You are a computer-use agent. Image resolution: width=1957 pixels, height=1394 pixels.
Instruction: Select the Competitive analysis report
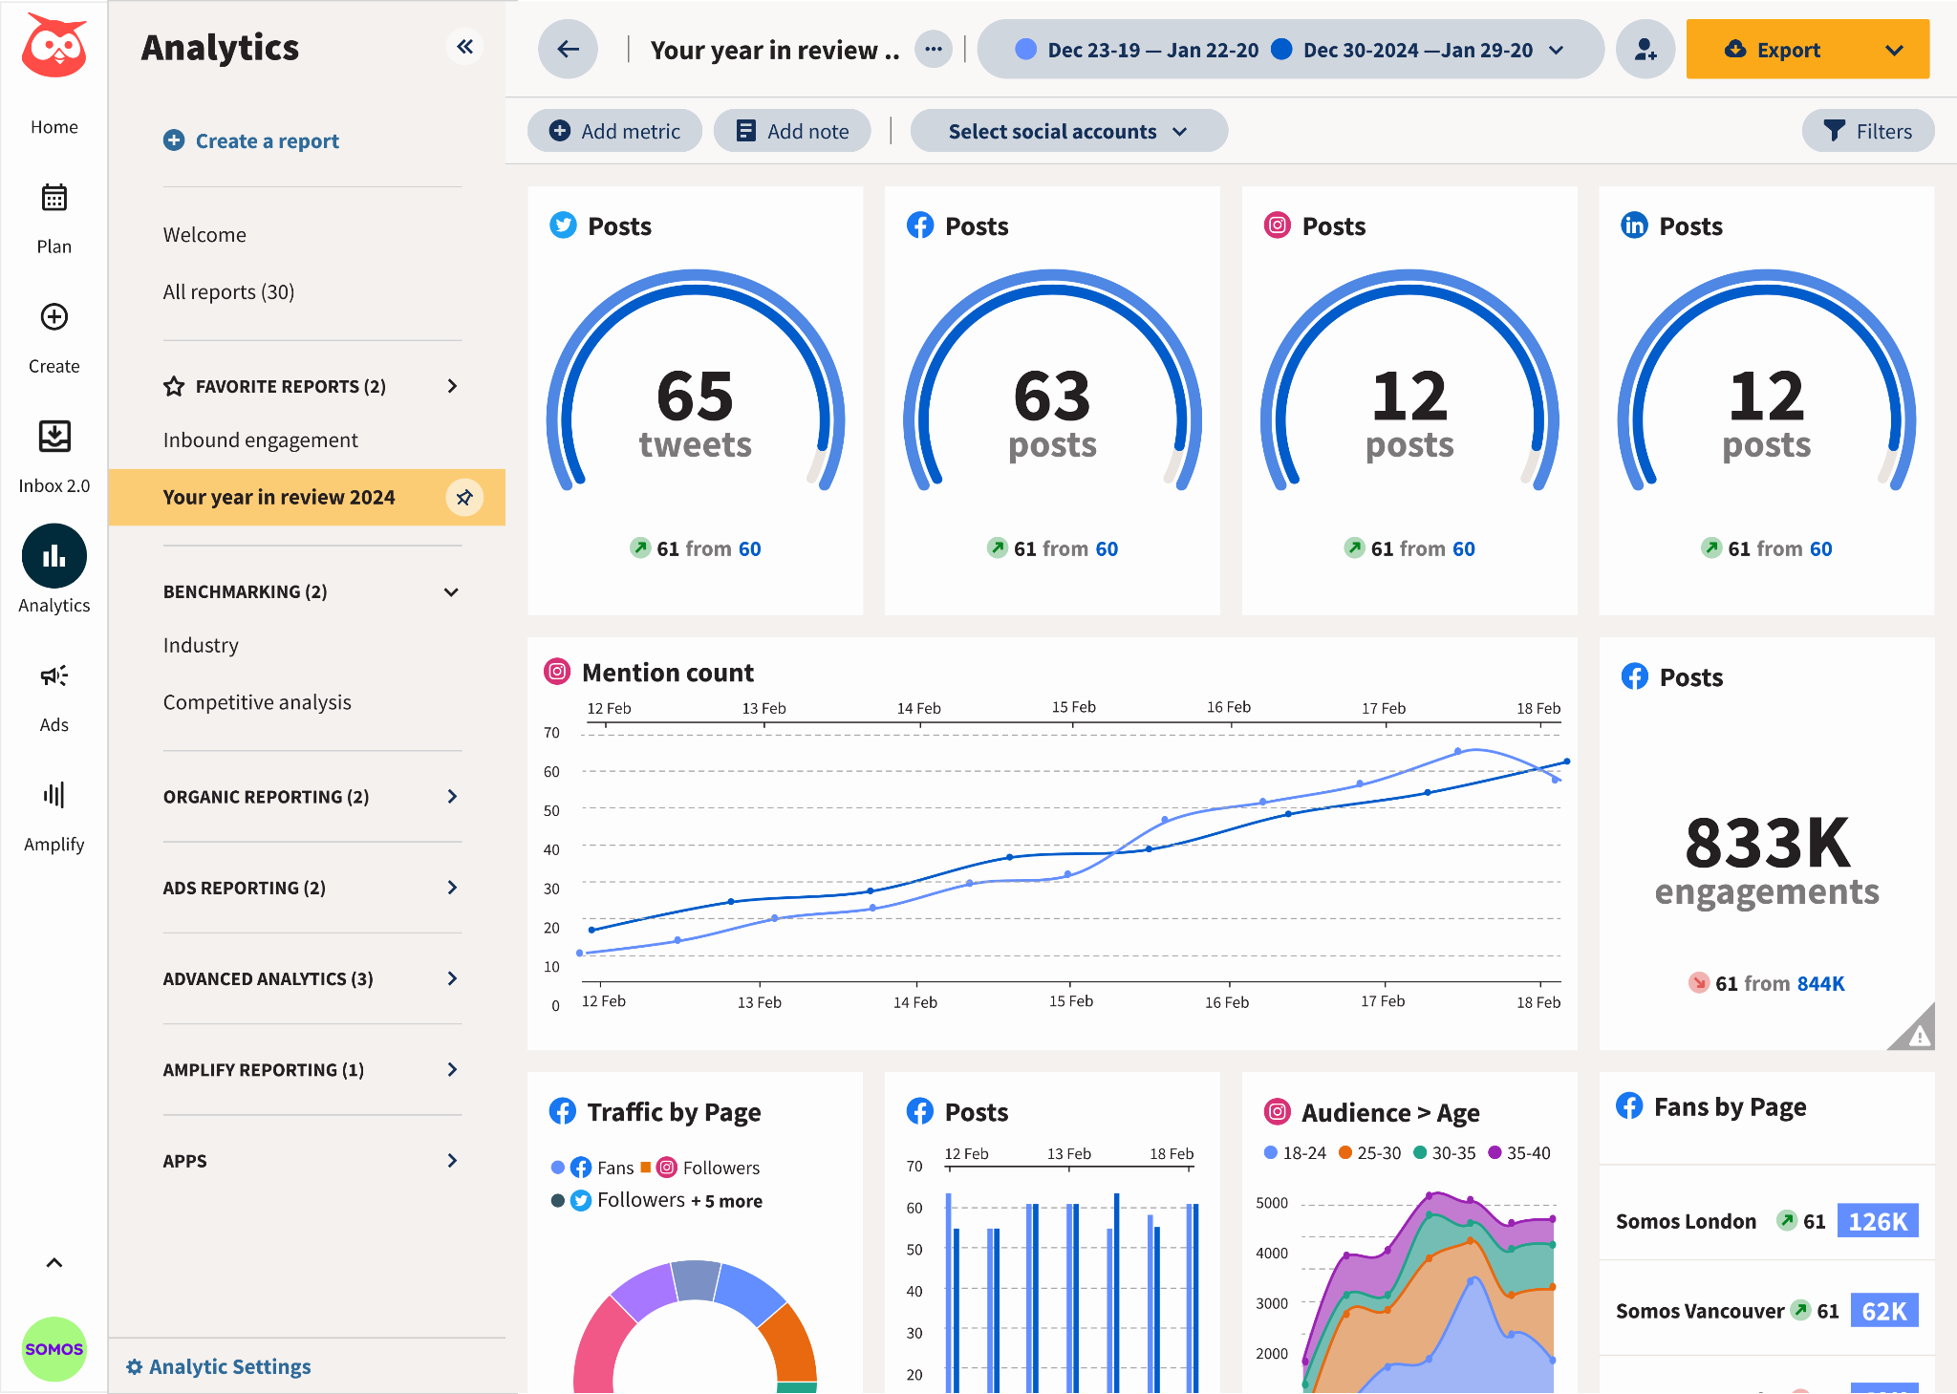coord(257,701)
